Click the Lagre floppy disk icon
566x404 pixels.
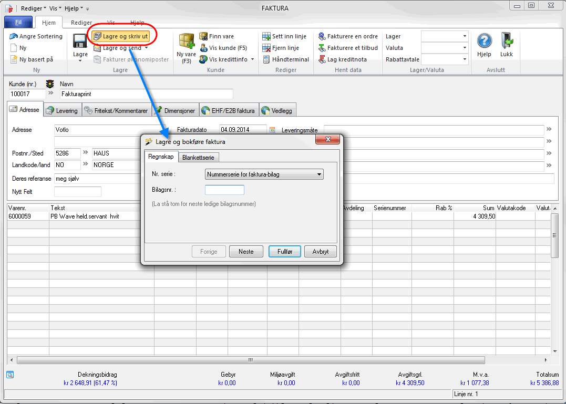coord(80,42)
